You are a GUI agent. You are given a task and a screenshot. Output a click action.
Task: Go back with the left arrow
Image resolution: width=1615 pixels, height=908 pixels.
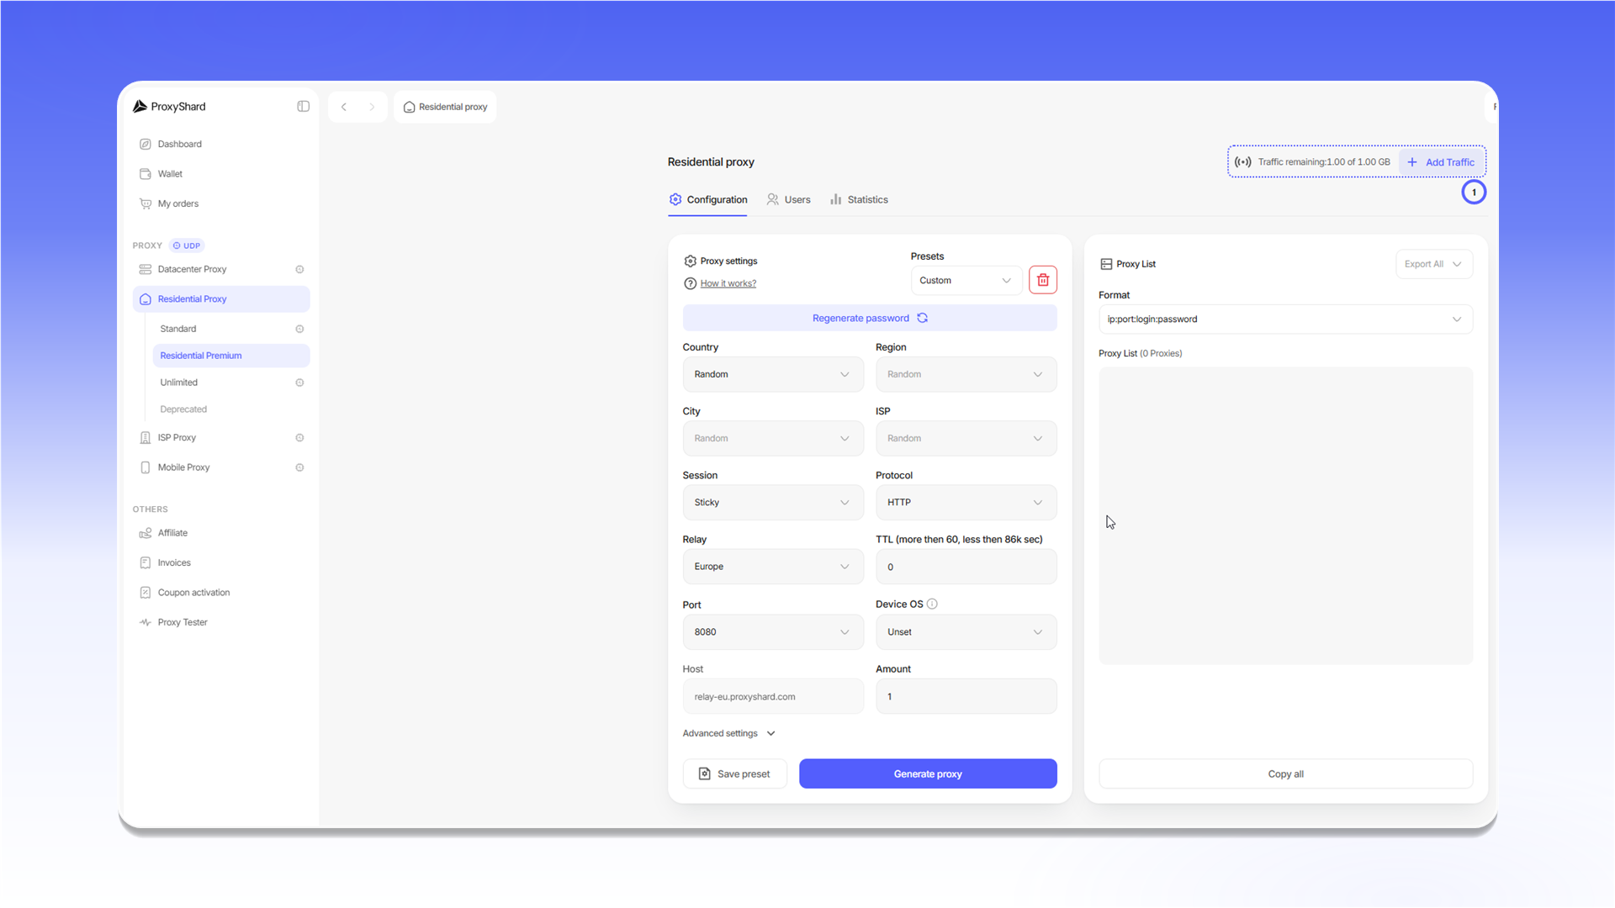tap(343, 107)
